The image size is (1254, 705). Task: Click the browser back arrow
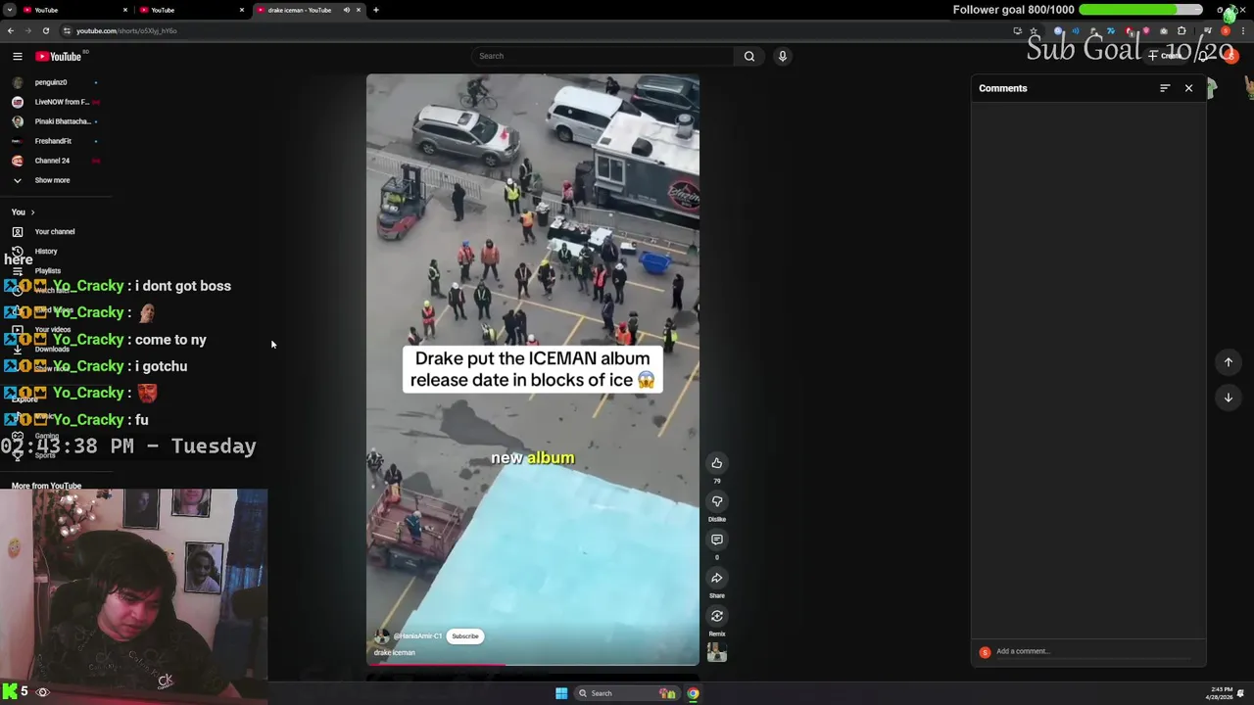click(x=10, y=30)
